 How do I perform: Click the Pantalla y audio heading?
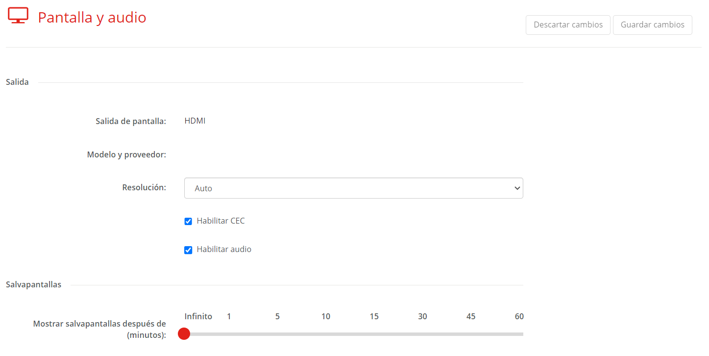click(92, 17)
